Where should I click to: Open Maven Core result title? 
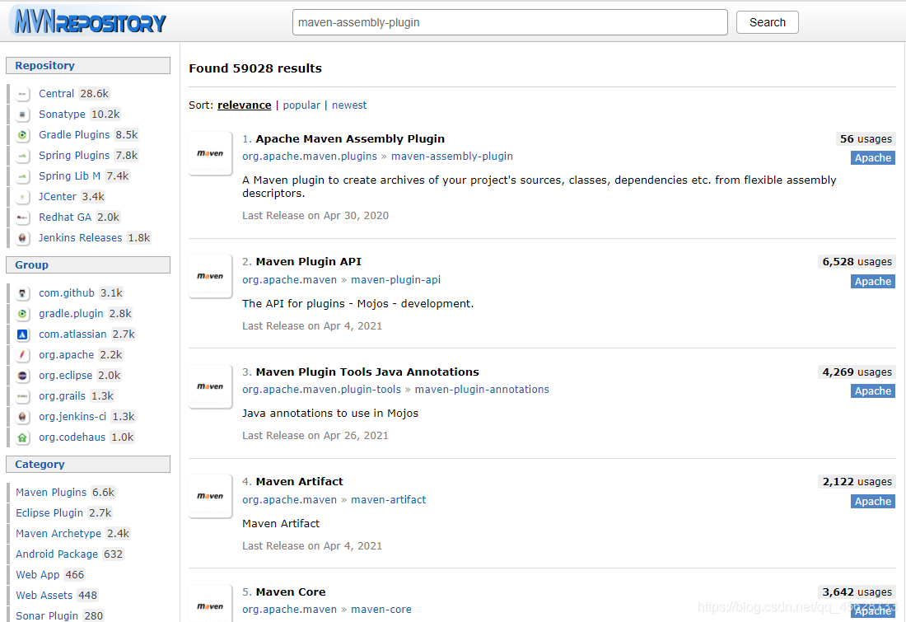tap(291, 592)
